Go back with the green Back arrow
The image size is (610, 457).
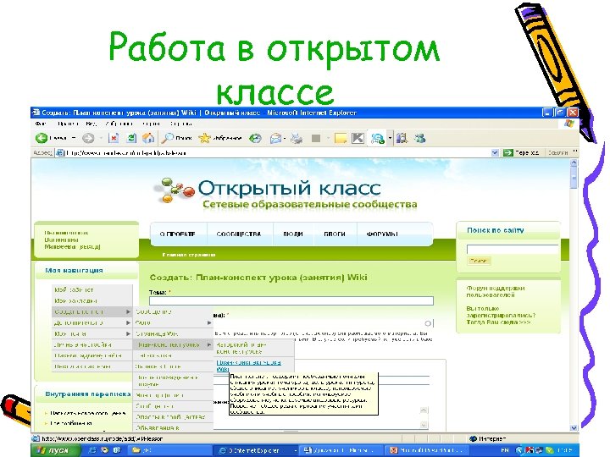tap(42, 138)
